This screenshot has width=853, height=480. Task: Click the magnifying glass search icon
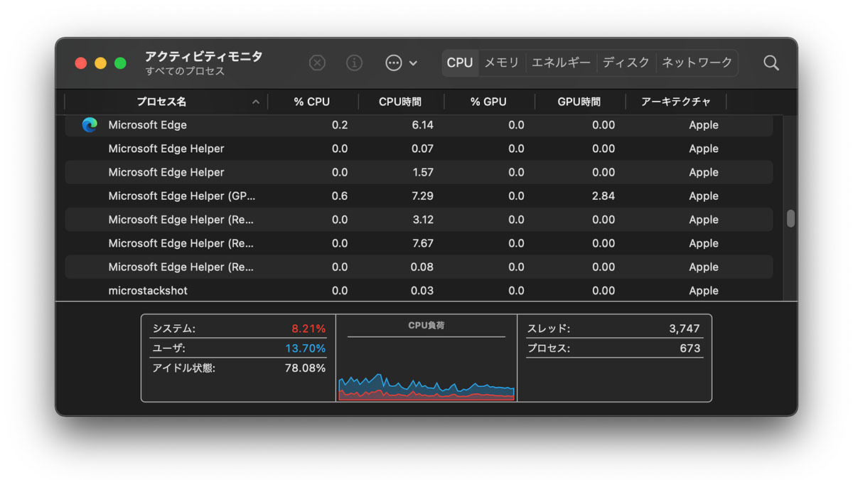point(771,63)
